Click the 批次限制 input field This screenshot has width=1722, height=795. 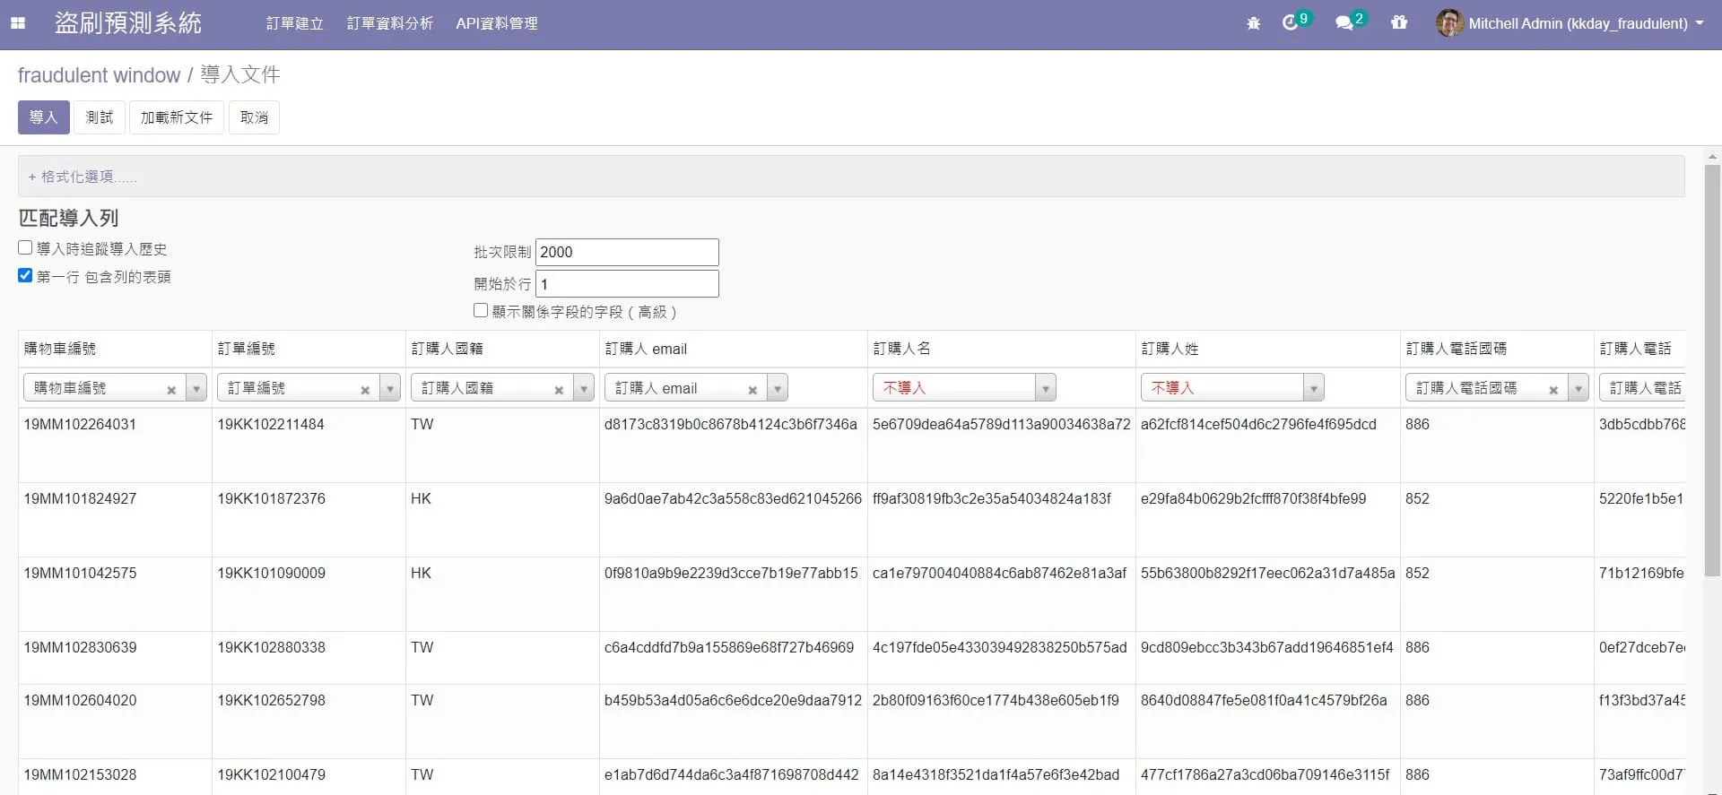(x=627, y=252)
